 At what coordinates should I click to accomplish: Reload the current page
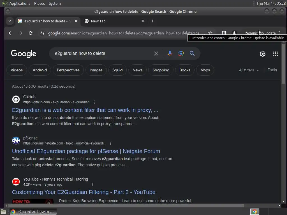tap(31, 33)
